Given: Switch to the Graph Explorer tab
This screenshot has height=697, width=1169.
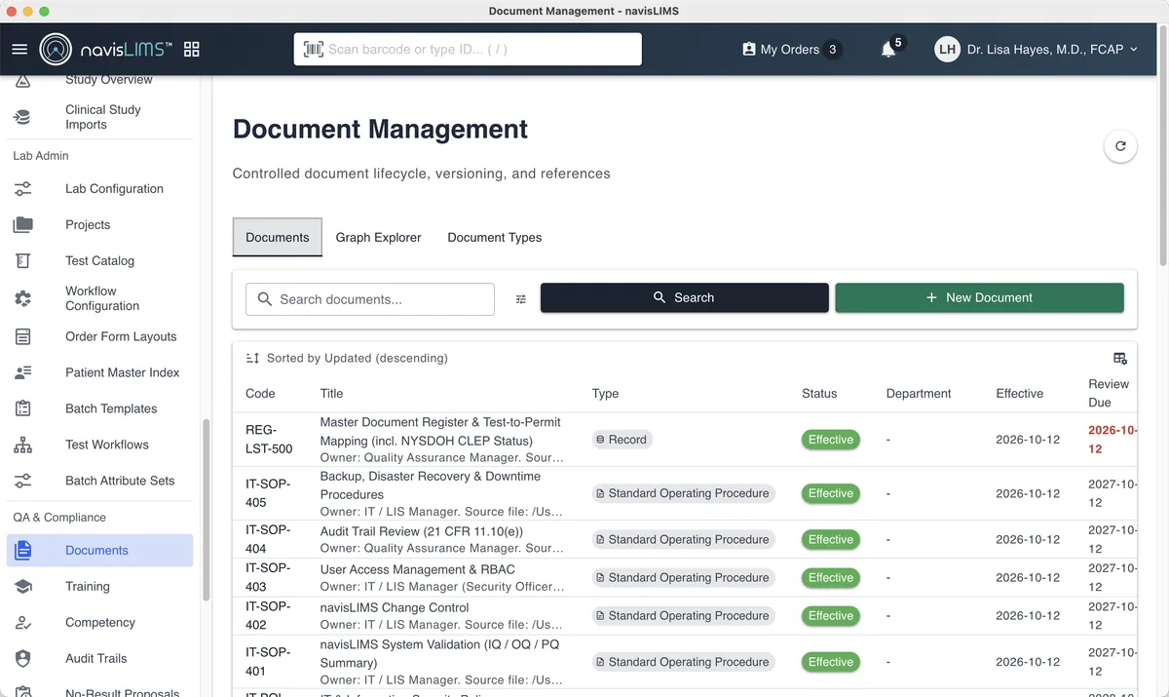Looking at the screenshot, I should [379, 237].
